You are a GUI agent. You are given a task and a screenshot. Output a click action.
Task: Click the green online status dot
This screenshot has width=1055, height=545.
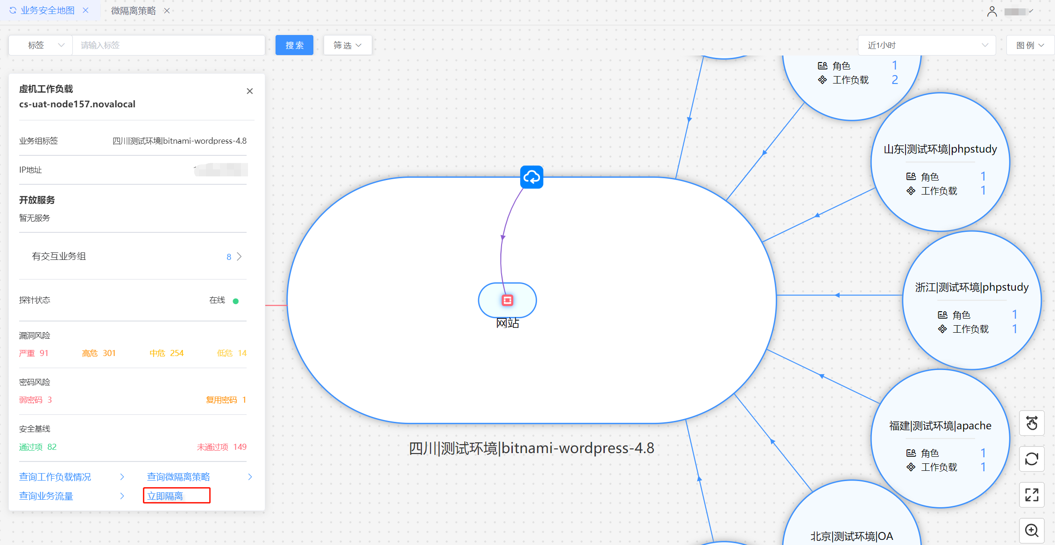[236, 301]
